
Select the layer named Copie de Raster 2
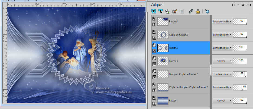178,34
